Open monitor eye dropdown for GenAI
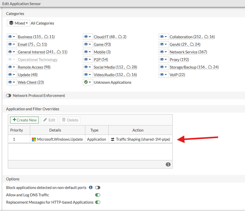245x211 pixels. tap(164, 44)
